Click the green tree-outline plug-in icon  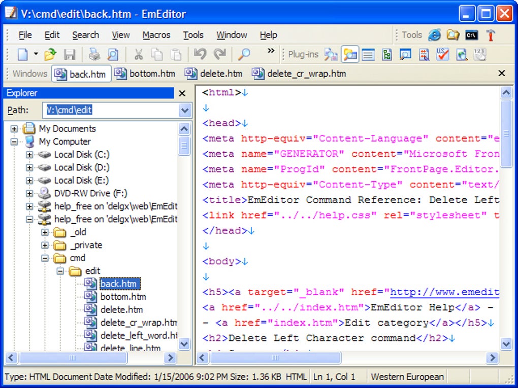pos(386,54)
